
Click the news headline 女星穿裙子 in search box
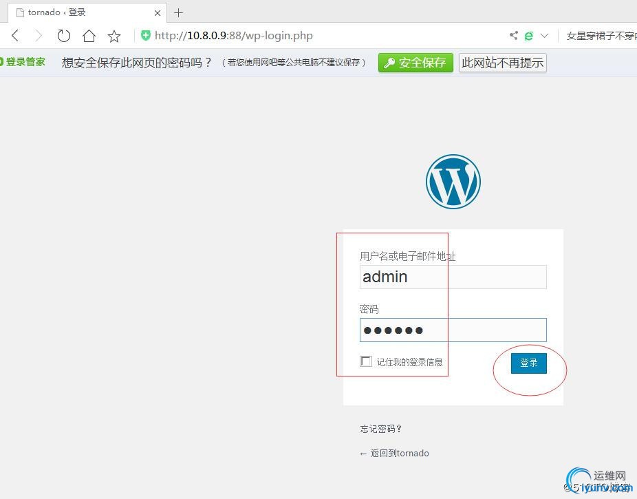(601, 36)
